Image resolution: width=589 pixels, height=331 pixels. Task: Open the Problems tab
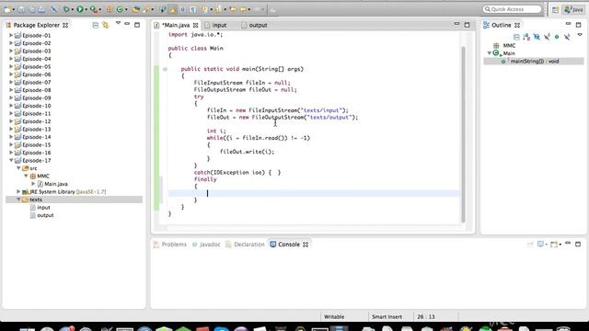[170, 245]
